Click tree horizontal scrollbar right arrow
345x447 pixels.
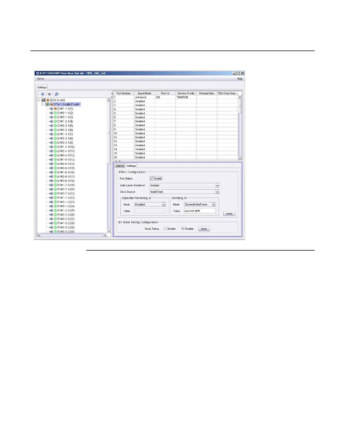coord(105,235)
